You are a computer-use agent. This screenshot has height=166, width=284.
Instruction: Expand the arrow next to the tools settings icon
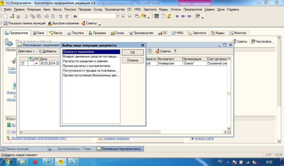point(203,18)
